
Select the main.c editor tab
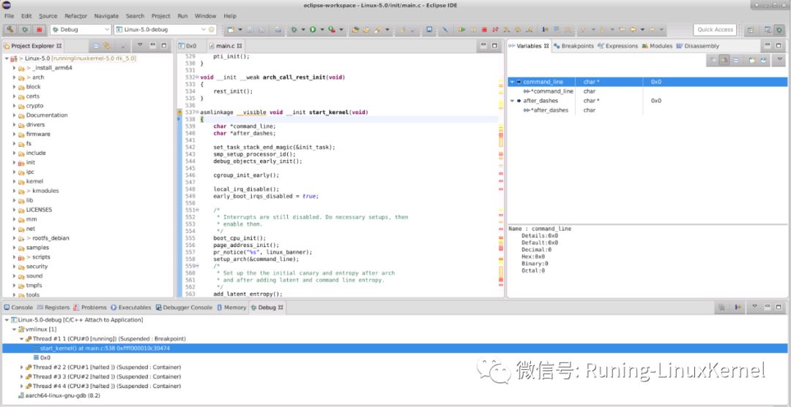pyautogui.click(x=226, y=46)
